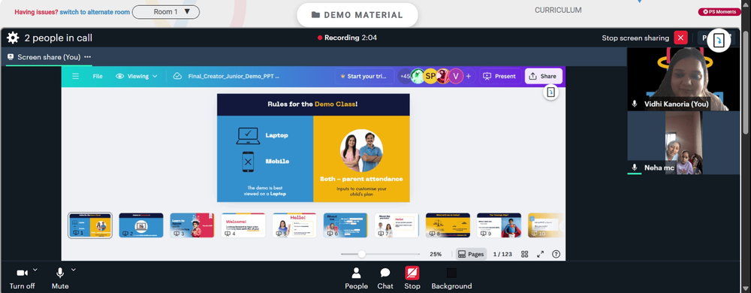Enter fullscreen with expand icon

tap(540, 254)
